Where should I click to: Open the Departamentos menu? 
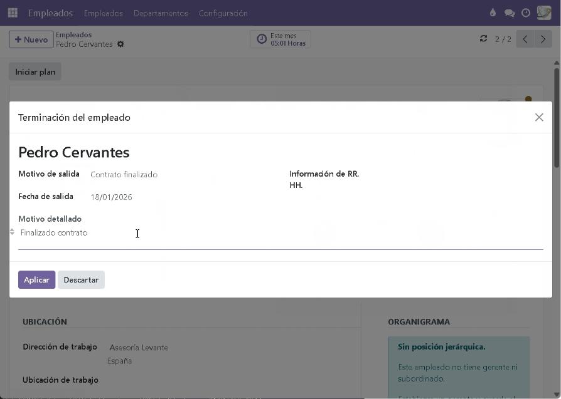161,13
